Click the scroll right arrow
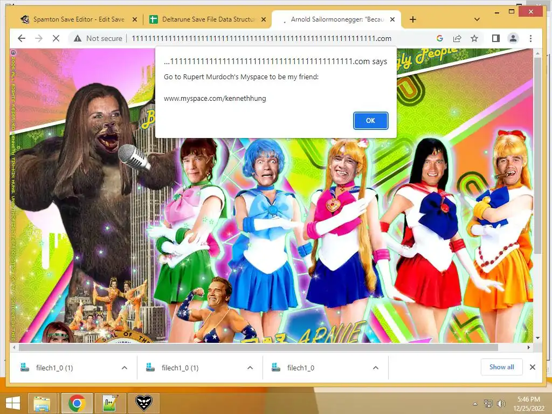 click(529, 348)
